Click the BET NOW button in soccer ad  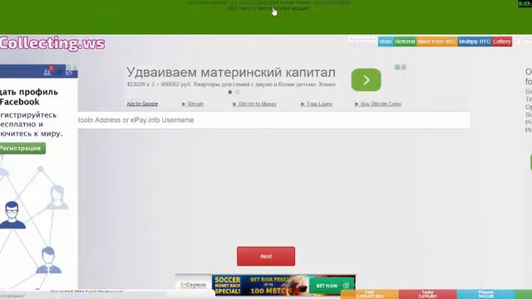point(332,286)
